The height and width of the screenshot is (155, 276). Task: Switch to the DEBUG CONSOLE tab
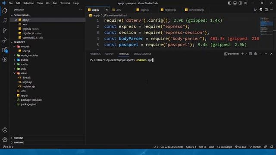(142, 54)
